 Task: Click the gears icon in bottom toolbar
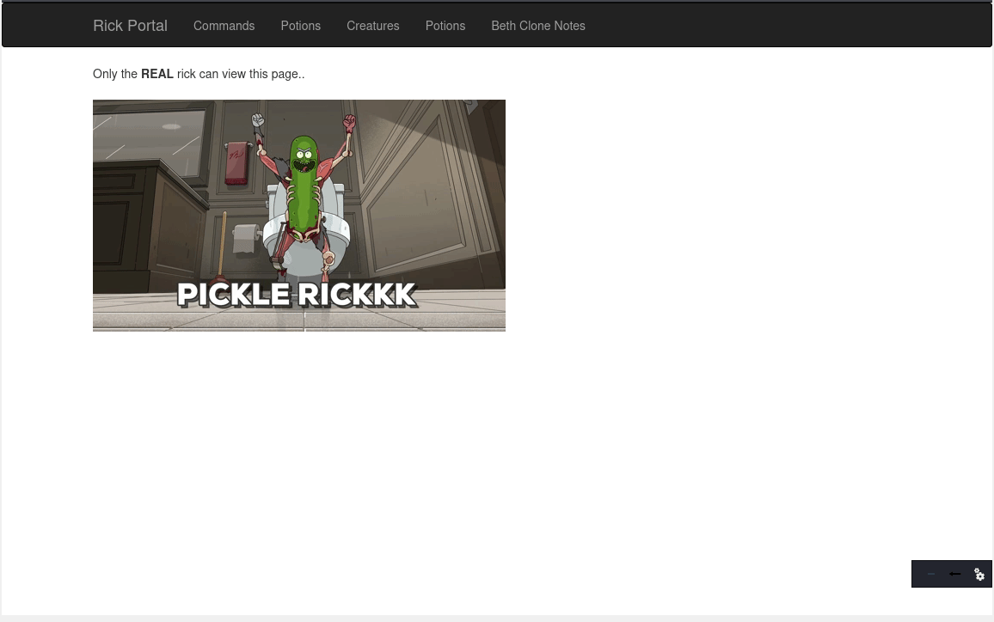coord(979,574)
